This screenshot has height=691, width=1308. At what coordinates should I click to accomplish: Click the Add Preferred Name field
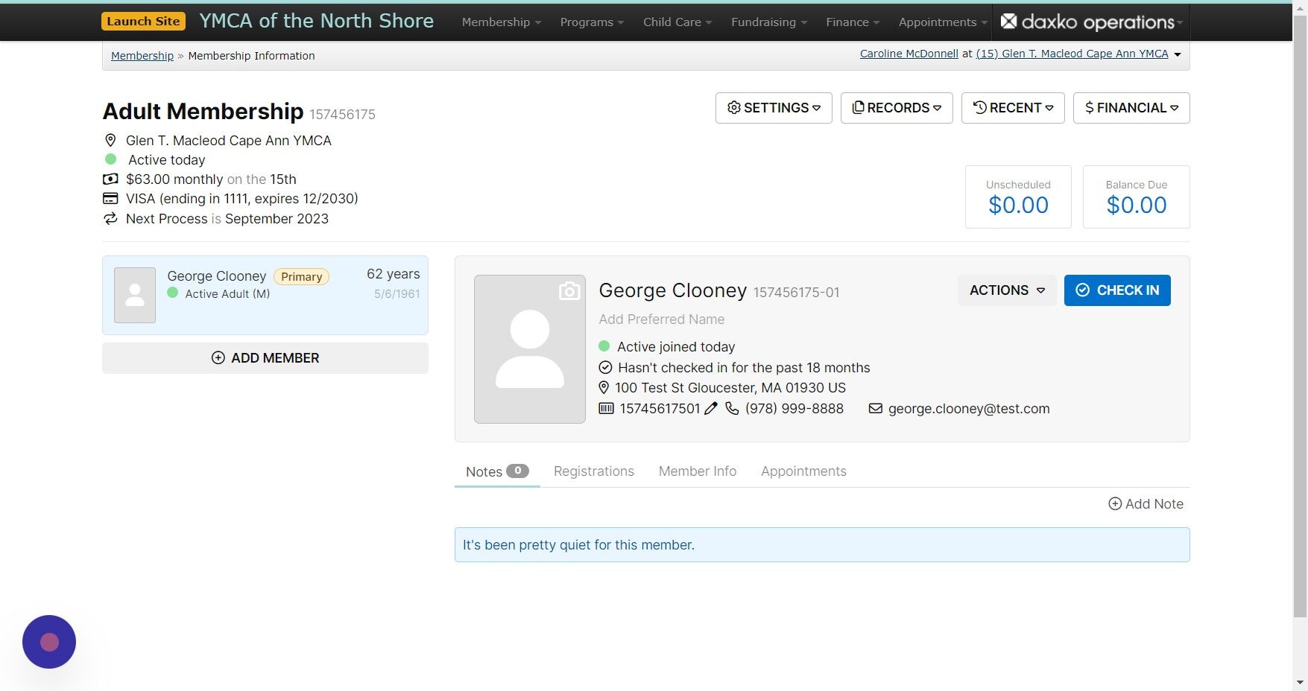point(660,319)
